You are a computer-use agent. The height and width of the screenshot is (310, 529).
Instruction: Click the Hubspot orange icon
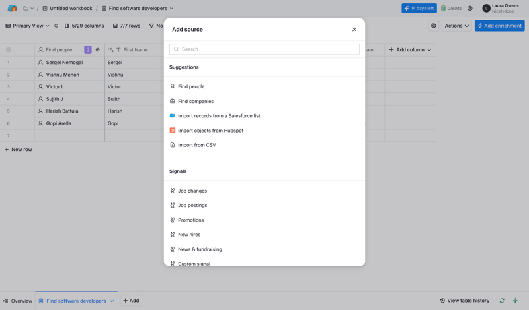(173, 130)
